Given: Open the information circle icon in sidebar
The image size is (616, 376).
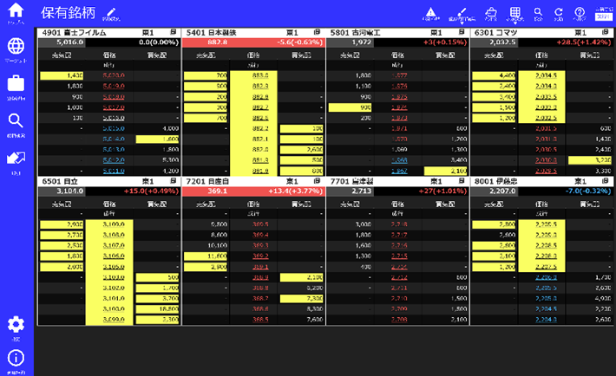Looking at the screenshot, I should [x=16, y=358].
